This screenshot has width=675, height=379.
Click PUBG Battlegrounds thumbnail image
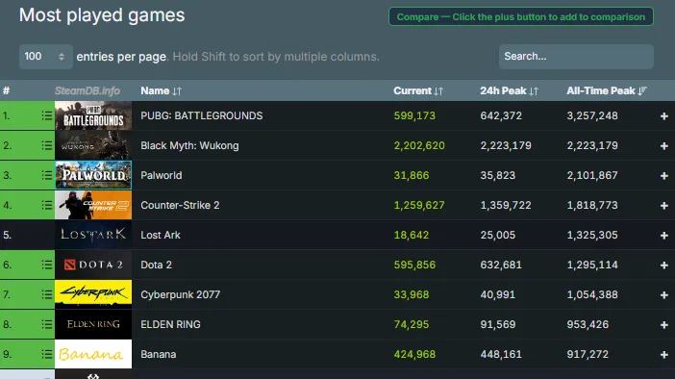93,115
